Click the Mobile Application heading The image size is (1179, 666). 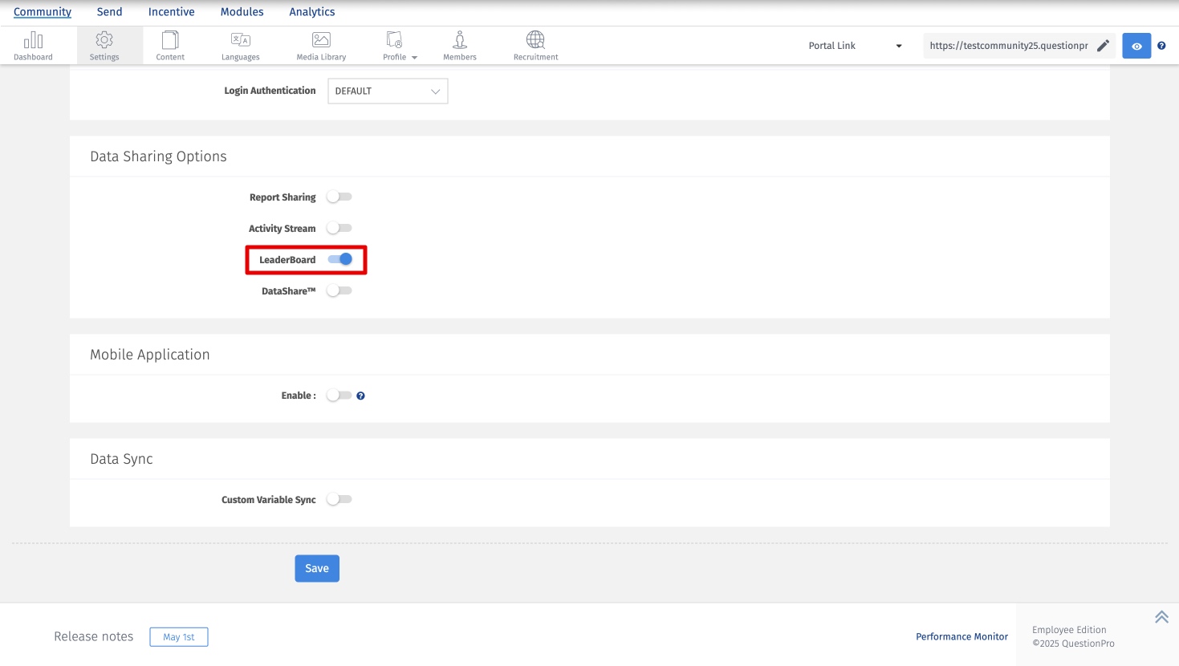tap(150, 355)
